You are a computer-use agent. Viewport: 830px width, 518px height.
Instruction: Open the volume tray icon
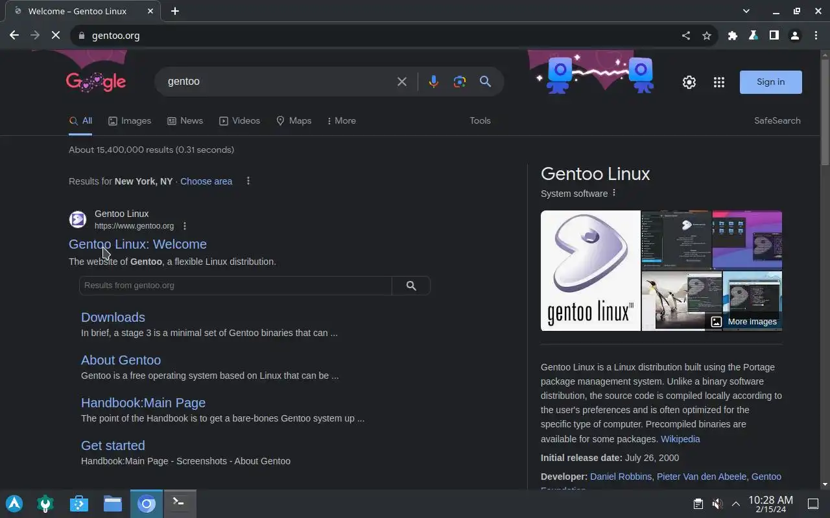[x=717, y=504]
